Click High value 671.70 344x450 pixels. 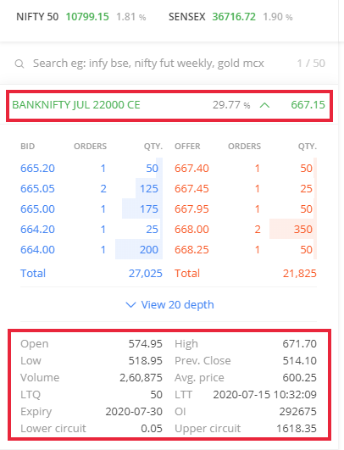[300, 344]
